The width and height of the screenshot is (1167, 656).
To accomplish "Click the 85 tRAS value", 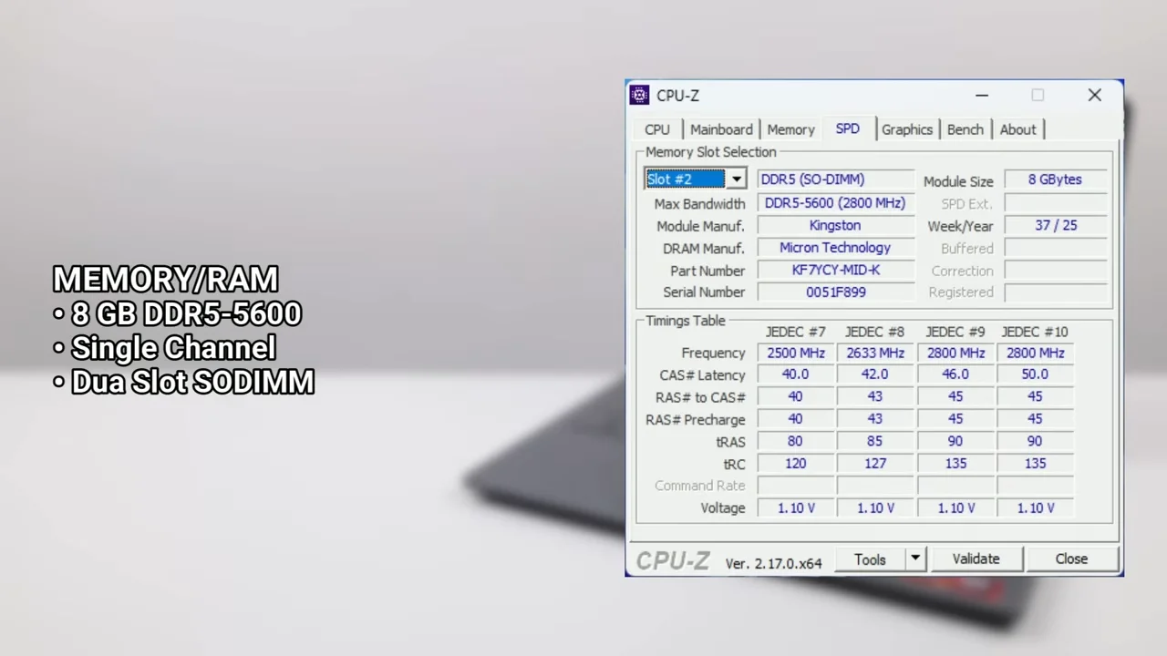I will pos(874,441).
